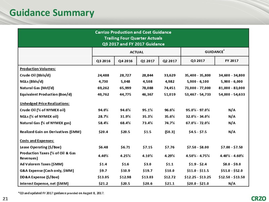Click the GUIDANCE column group header

point(215,52)
